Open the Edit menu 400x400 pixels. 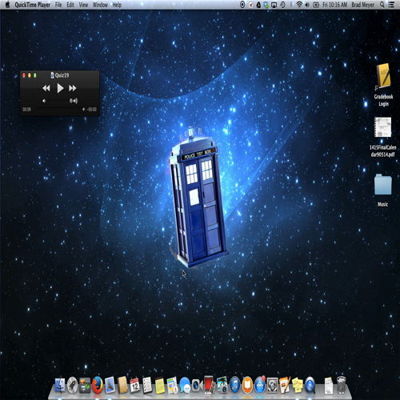click(70, 5)
